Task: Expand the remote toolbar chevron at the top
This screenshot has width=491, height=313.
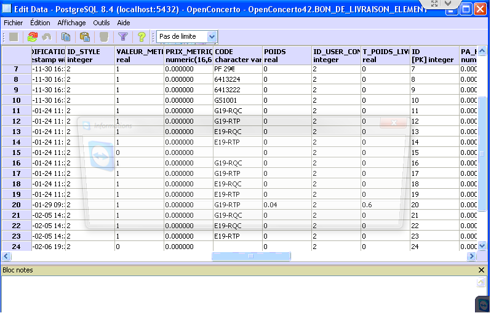Action: pyautogui.click(x=448, y=4)
